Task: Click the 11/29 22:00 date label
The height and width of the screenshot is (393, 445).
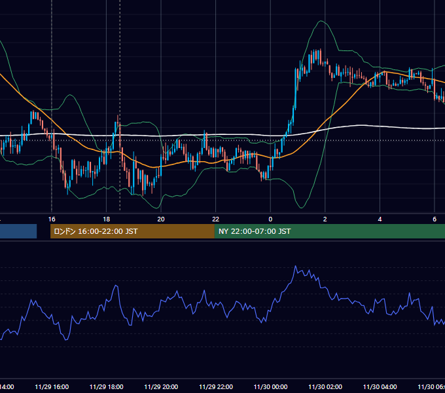Action: tap(216, 386)
